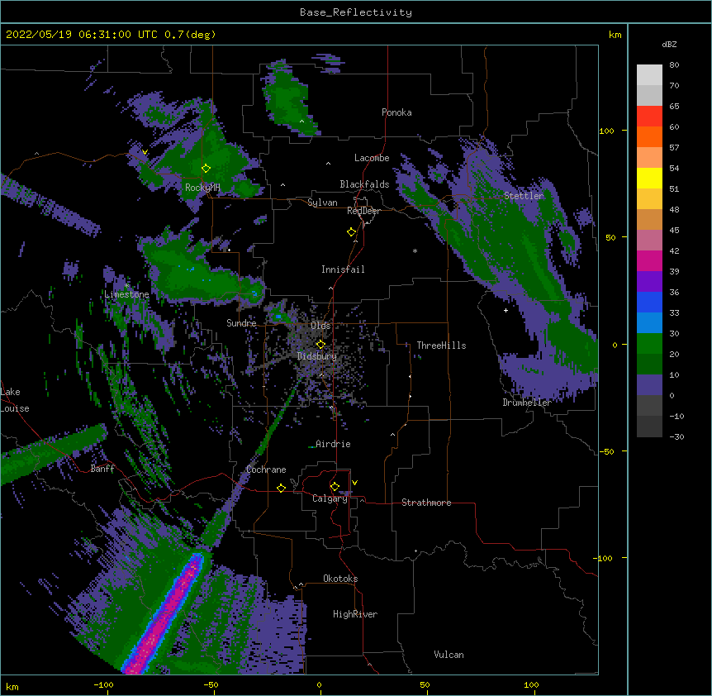Select the 10 dBZ purple swatch in legend
Screen dimensions: 712x696
click(x=649, y=385)
